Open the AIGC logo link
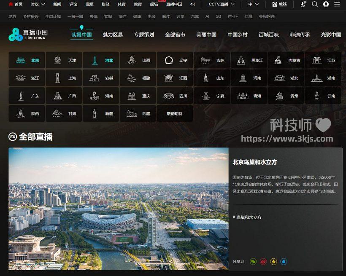Image resolution: width=346 pixels, height=276 pixels. (x=279, y=4)
